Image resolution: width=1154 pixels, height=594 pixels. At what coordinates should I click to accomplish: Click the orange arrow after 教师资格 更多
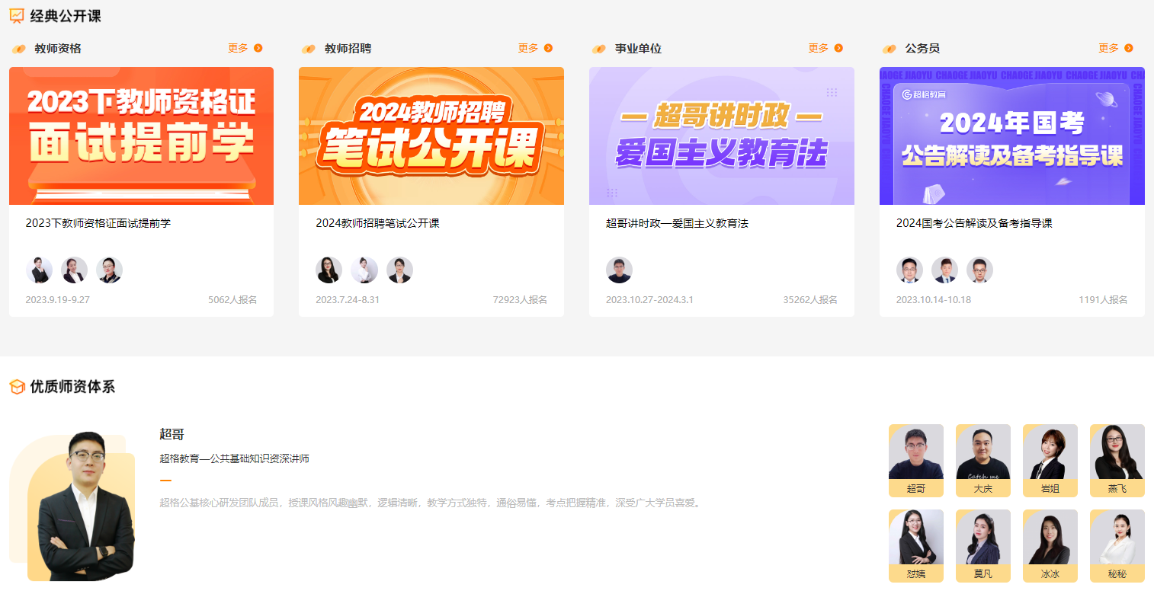coord(259,48)
